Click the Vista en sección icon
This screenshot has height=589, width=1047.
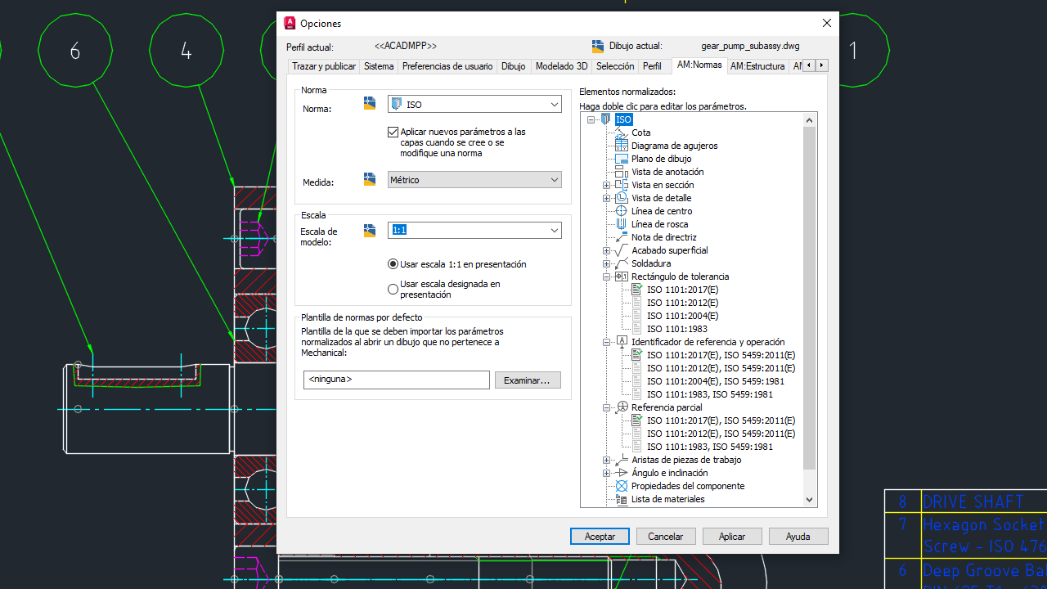click(x=622, y=185)
